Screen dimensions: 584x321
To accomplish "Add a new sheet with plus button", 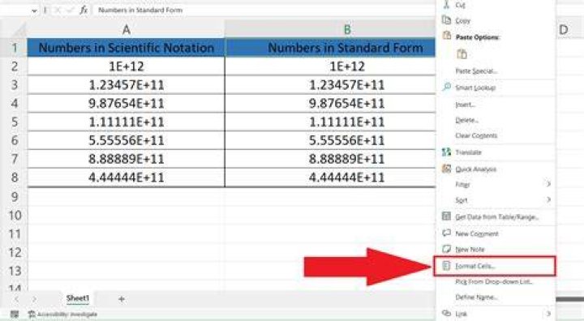I will pyautogui.click(x=122, y=298).
